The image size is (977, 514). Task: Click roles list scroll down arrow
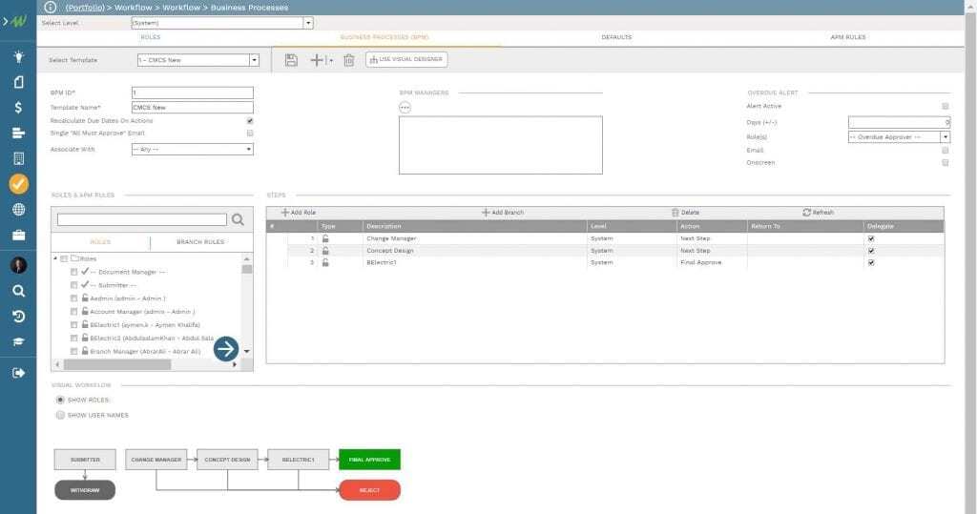[247, 351]
